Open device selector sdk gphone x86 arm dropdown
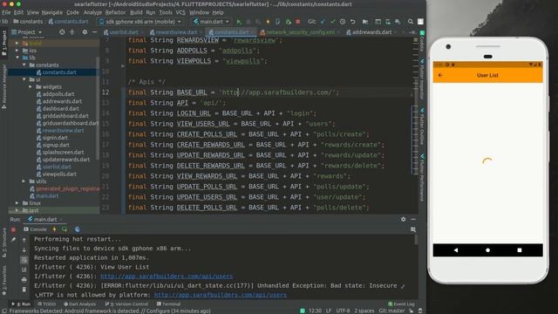 pyautogui.click(x=140, y=22)
